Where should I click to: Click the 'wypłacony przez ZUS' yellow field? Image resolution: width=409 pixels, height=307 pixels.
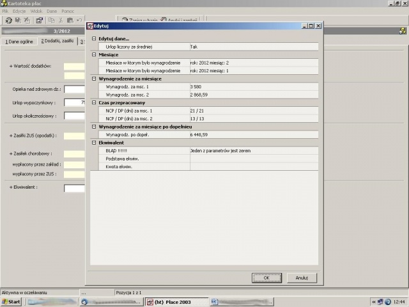pos(74,175)
